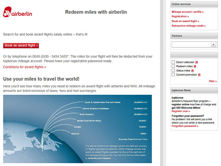Select the 'Online services' panel header

point(194,4)
